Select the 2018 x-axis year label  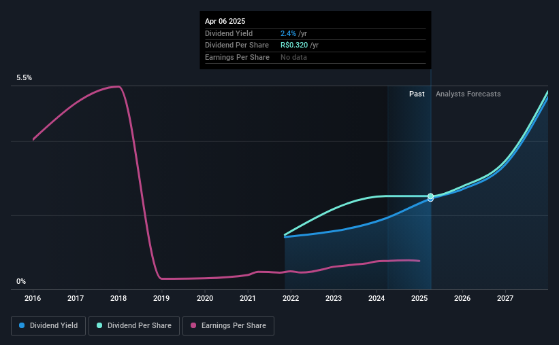(118, 298)
